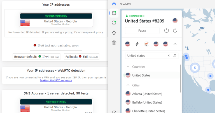Click the Browser default IPv4 box
This screenshot has width=215, height=113.
point(36,57)
